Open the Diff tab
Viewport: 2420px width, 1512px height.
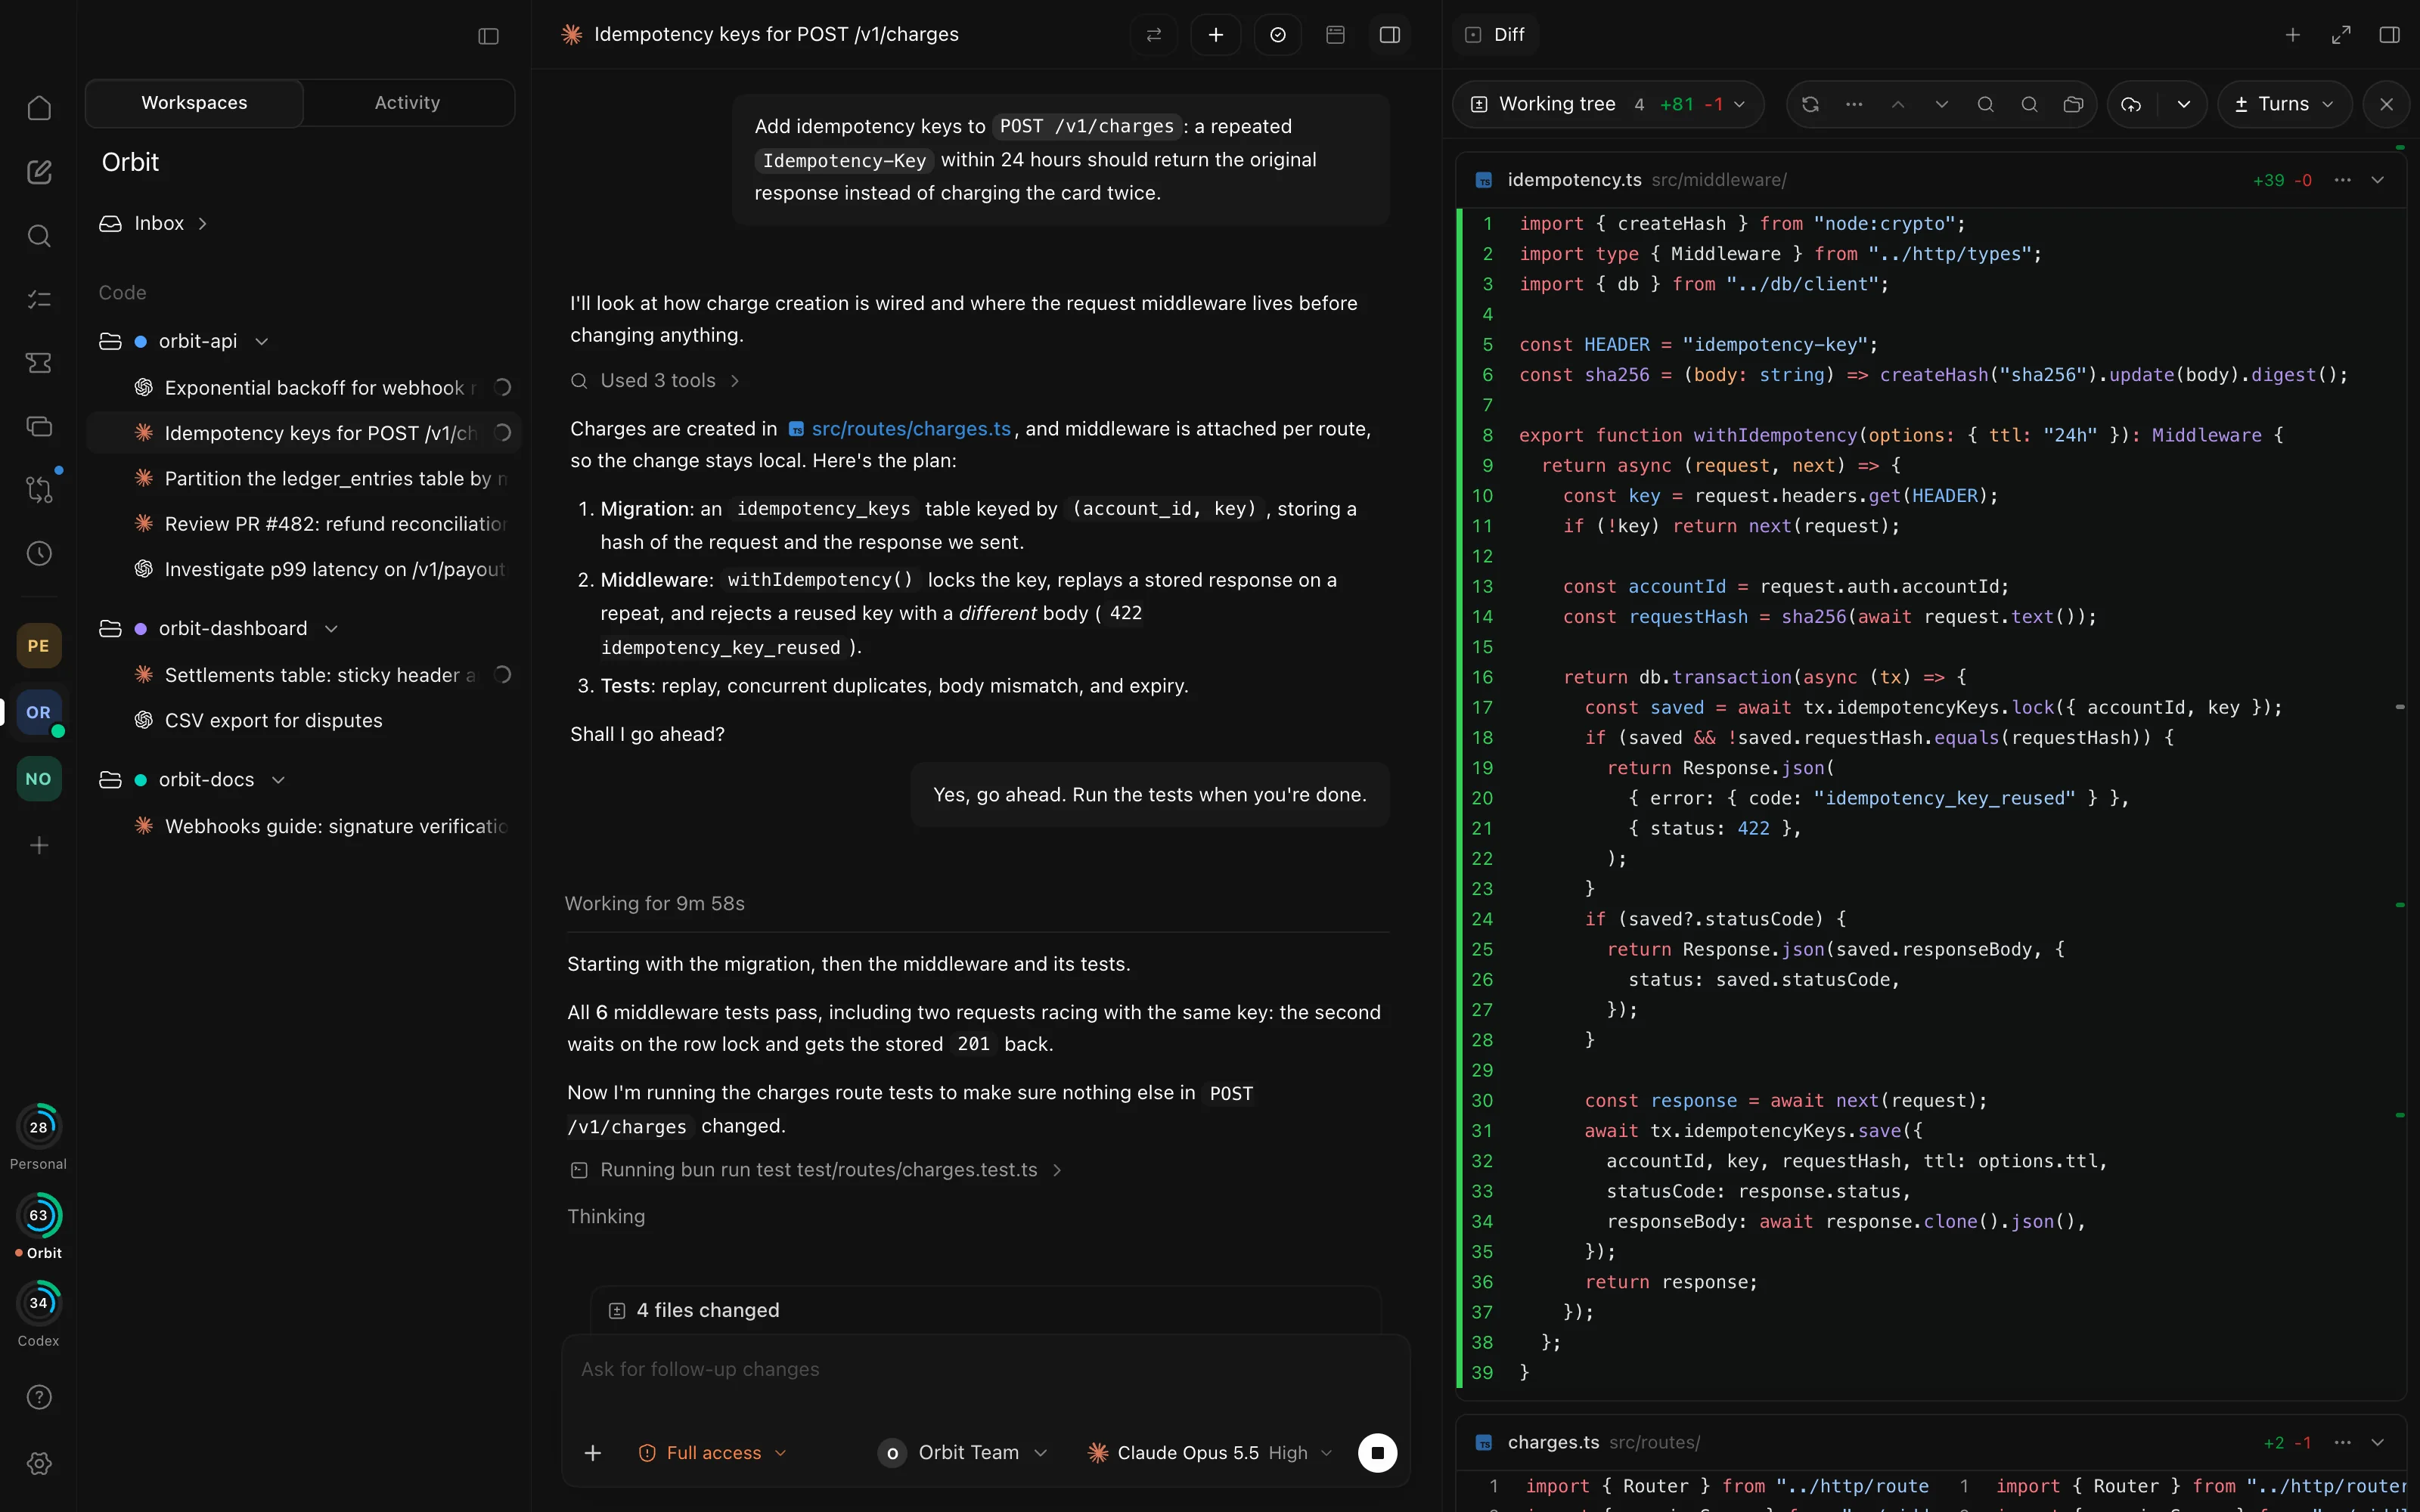[1495, 35]
